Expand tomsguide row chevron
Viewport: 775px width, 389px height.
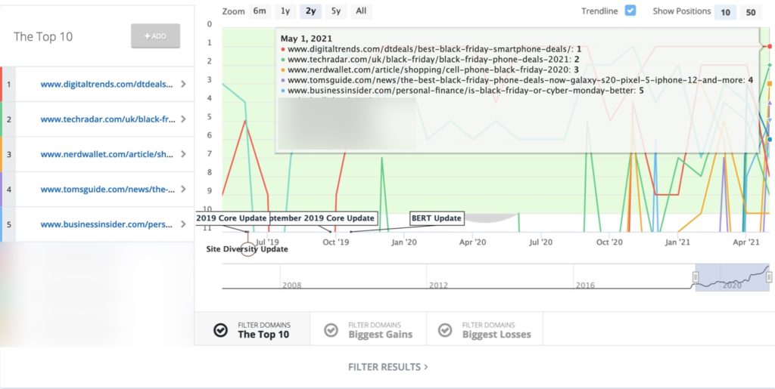[183, 190]
